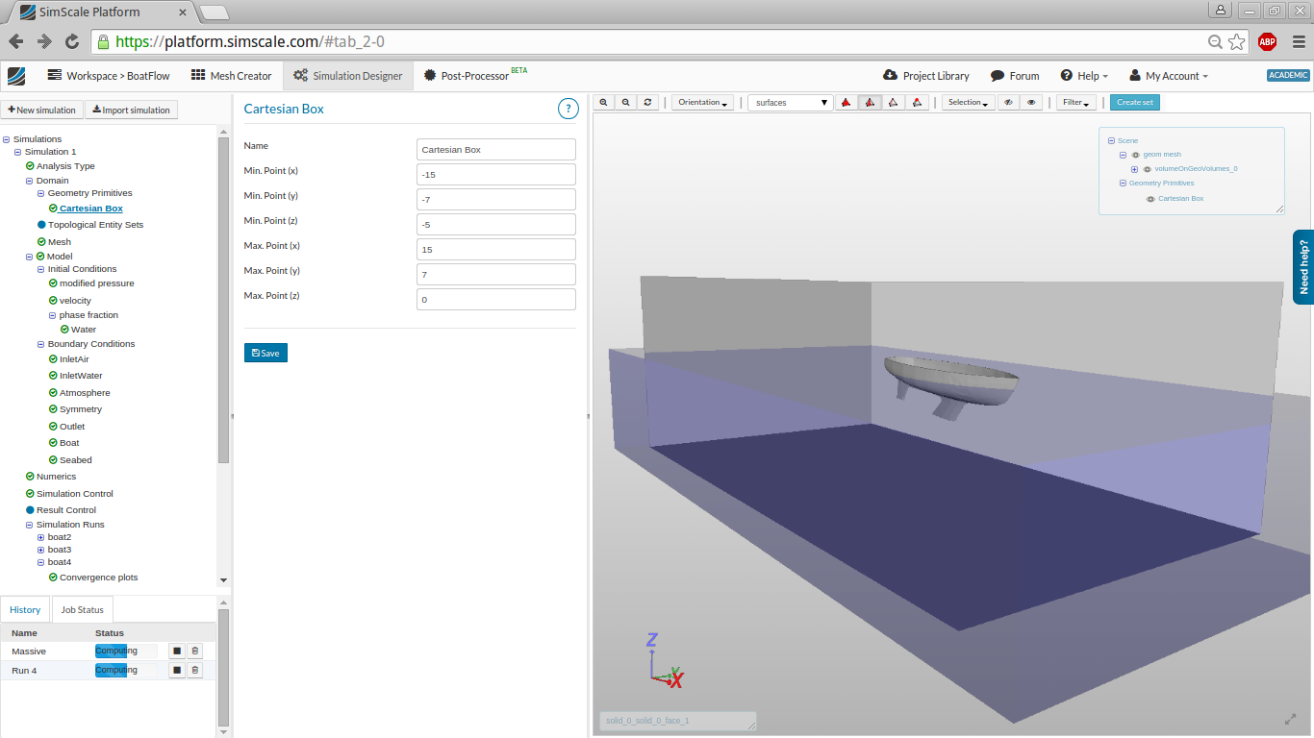Click the New simulation button
Screen dimensions: 1314x738
coord(42,110)
